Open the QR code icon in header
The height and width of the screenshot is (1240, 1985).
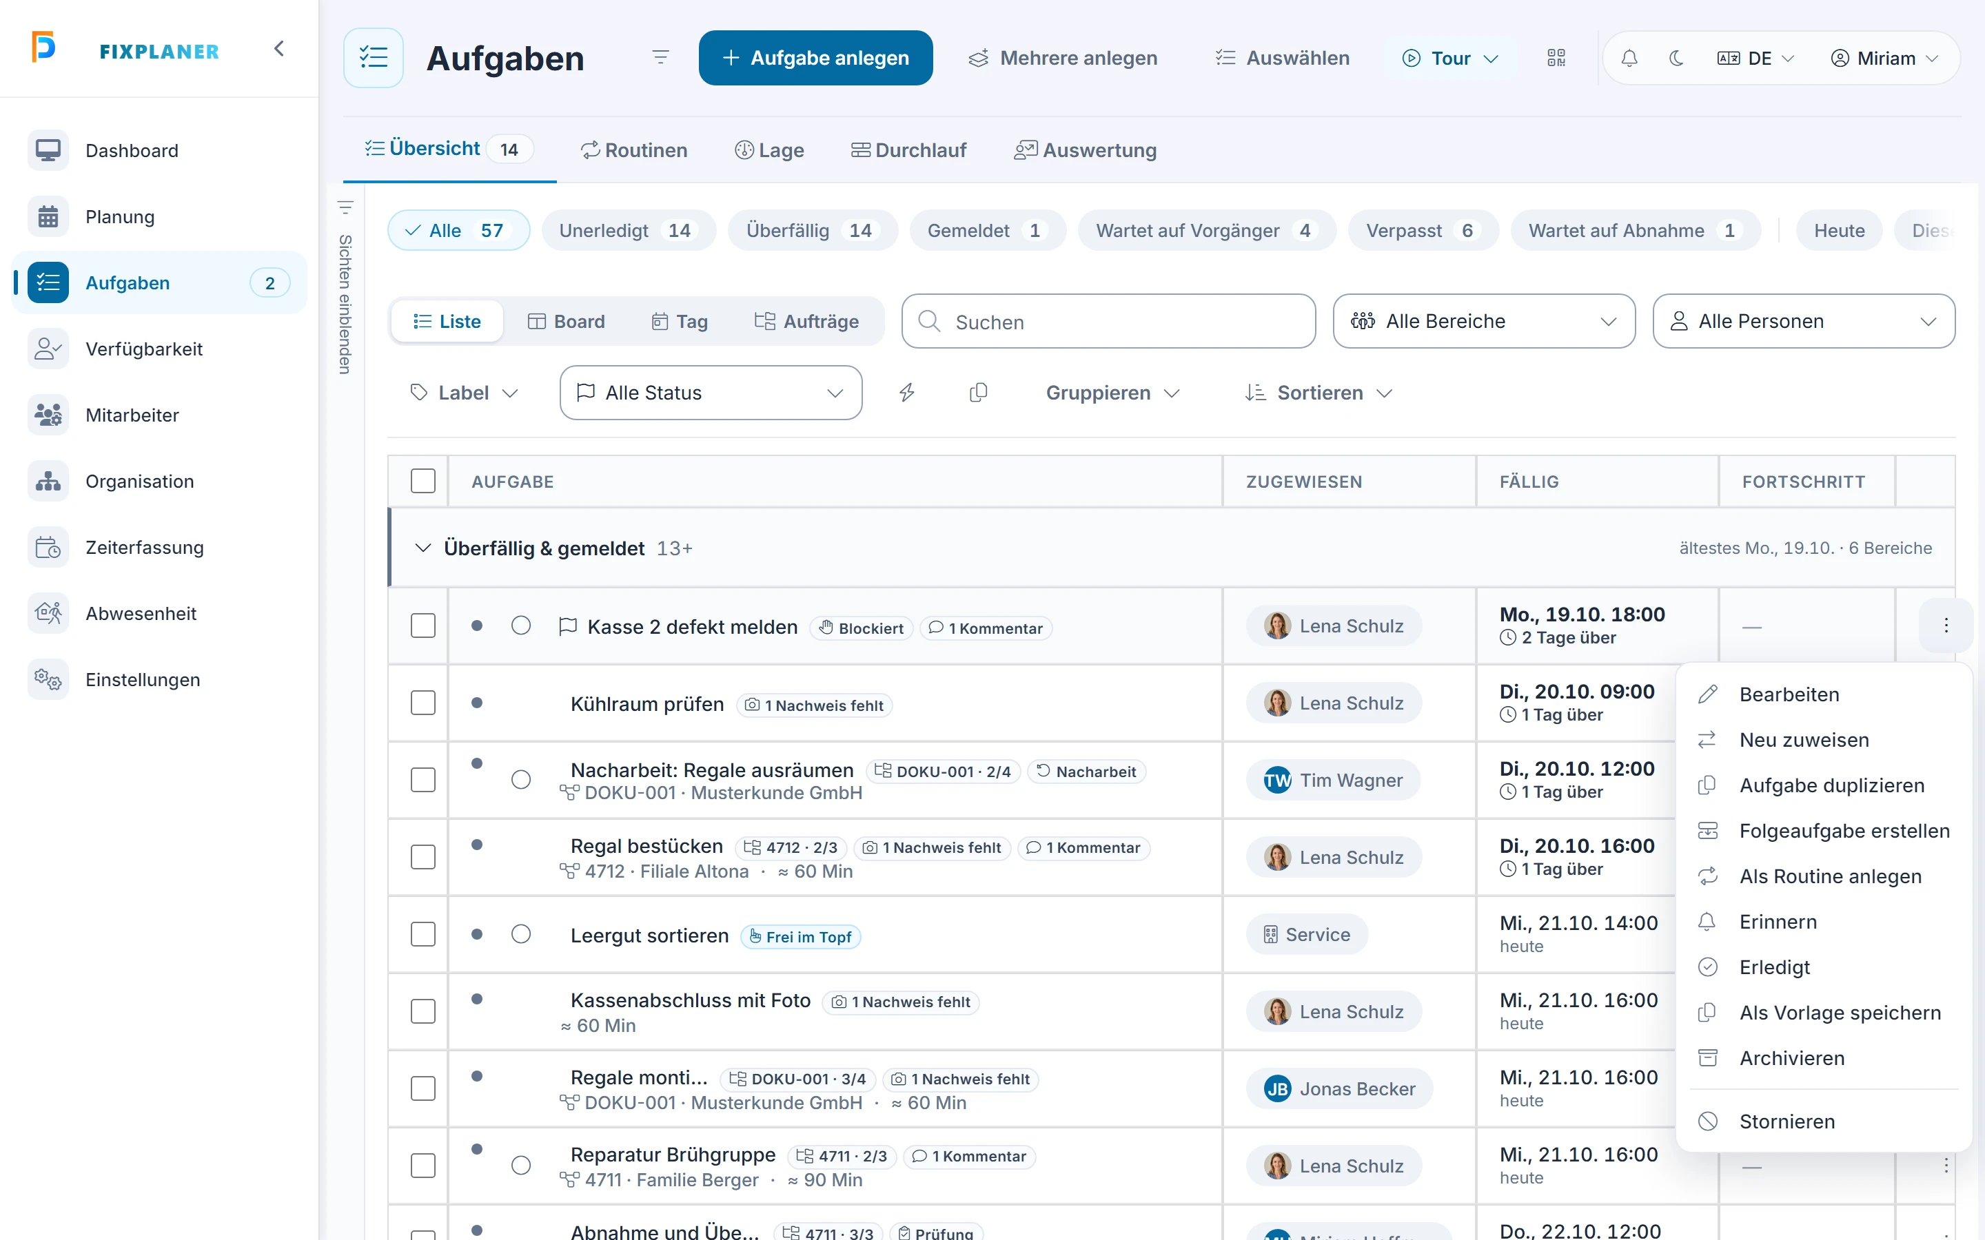coord(1556,59)
